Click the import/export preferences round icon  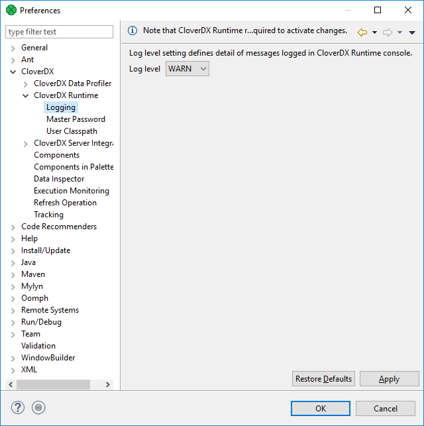(x=38, y=407)
